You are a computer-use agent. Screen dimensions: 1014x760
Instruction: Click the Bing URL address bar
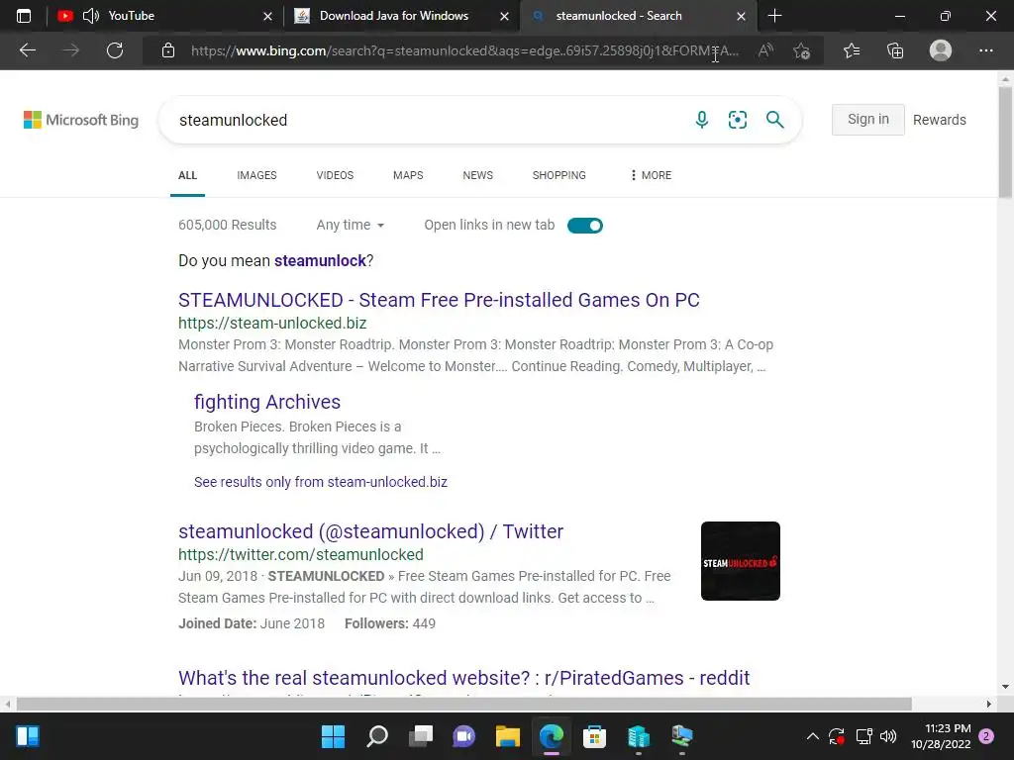tap(464, 50)
